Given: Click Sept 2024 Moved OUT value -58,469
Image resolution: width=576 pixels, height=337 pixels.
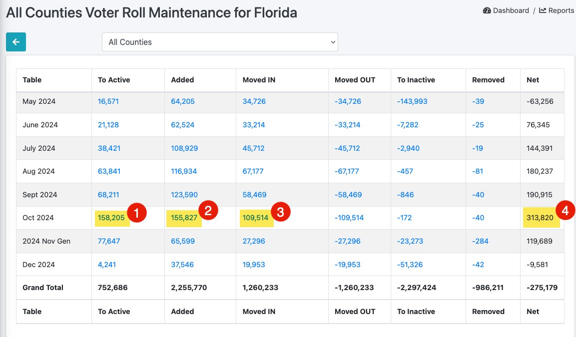Looking at the screenshot, I should pyautogui.click(x=348, y=195).
